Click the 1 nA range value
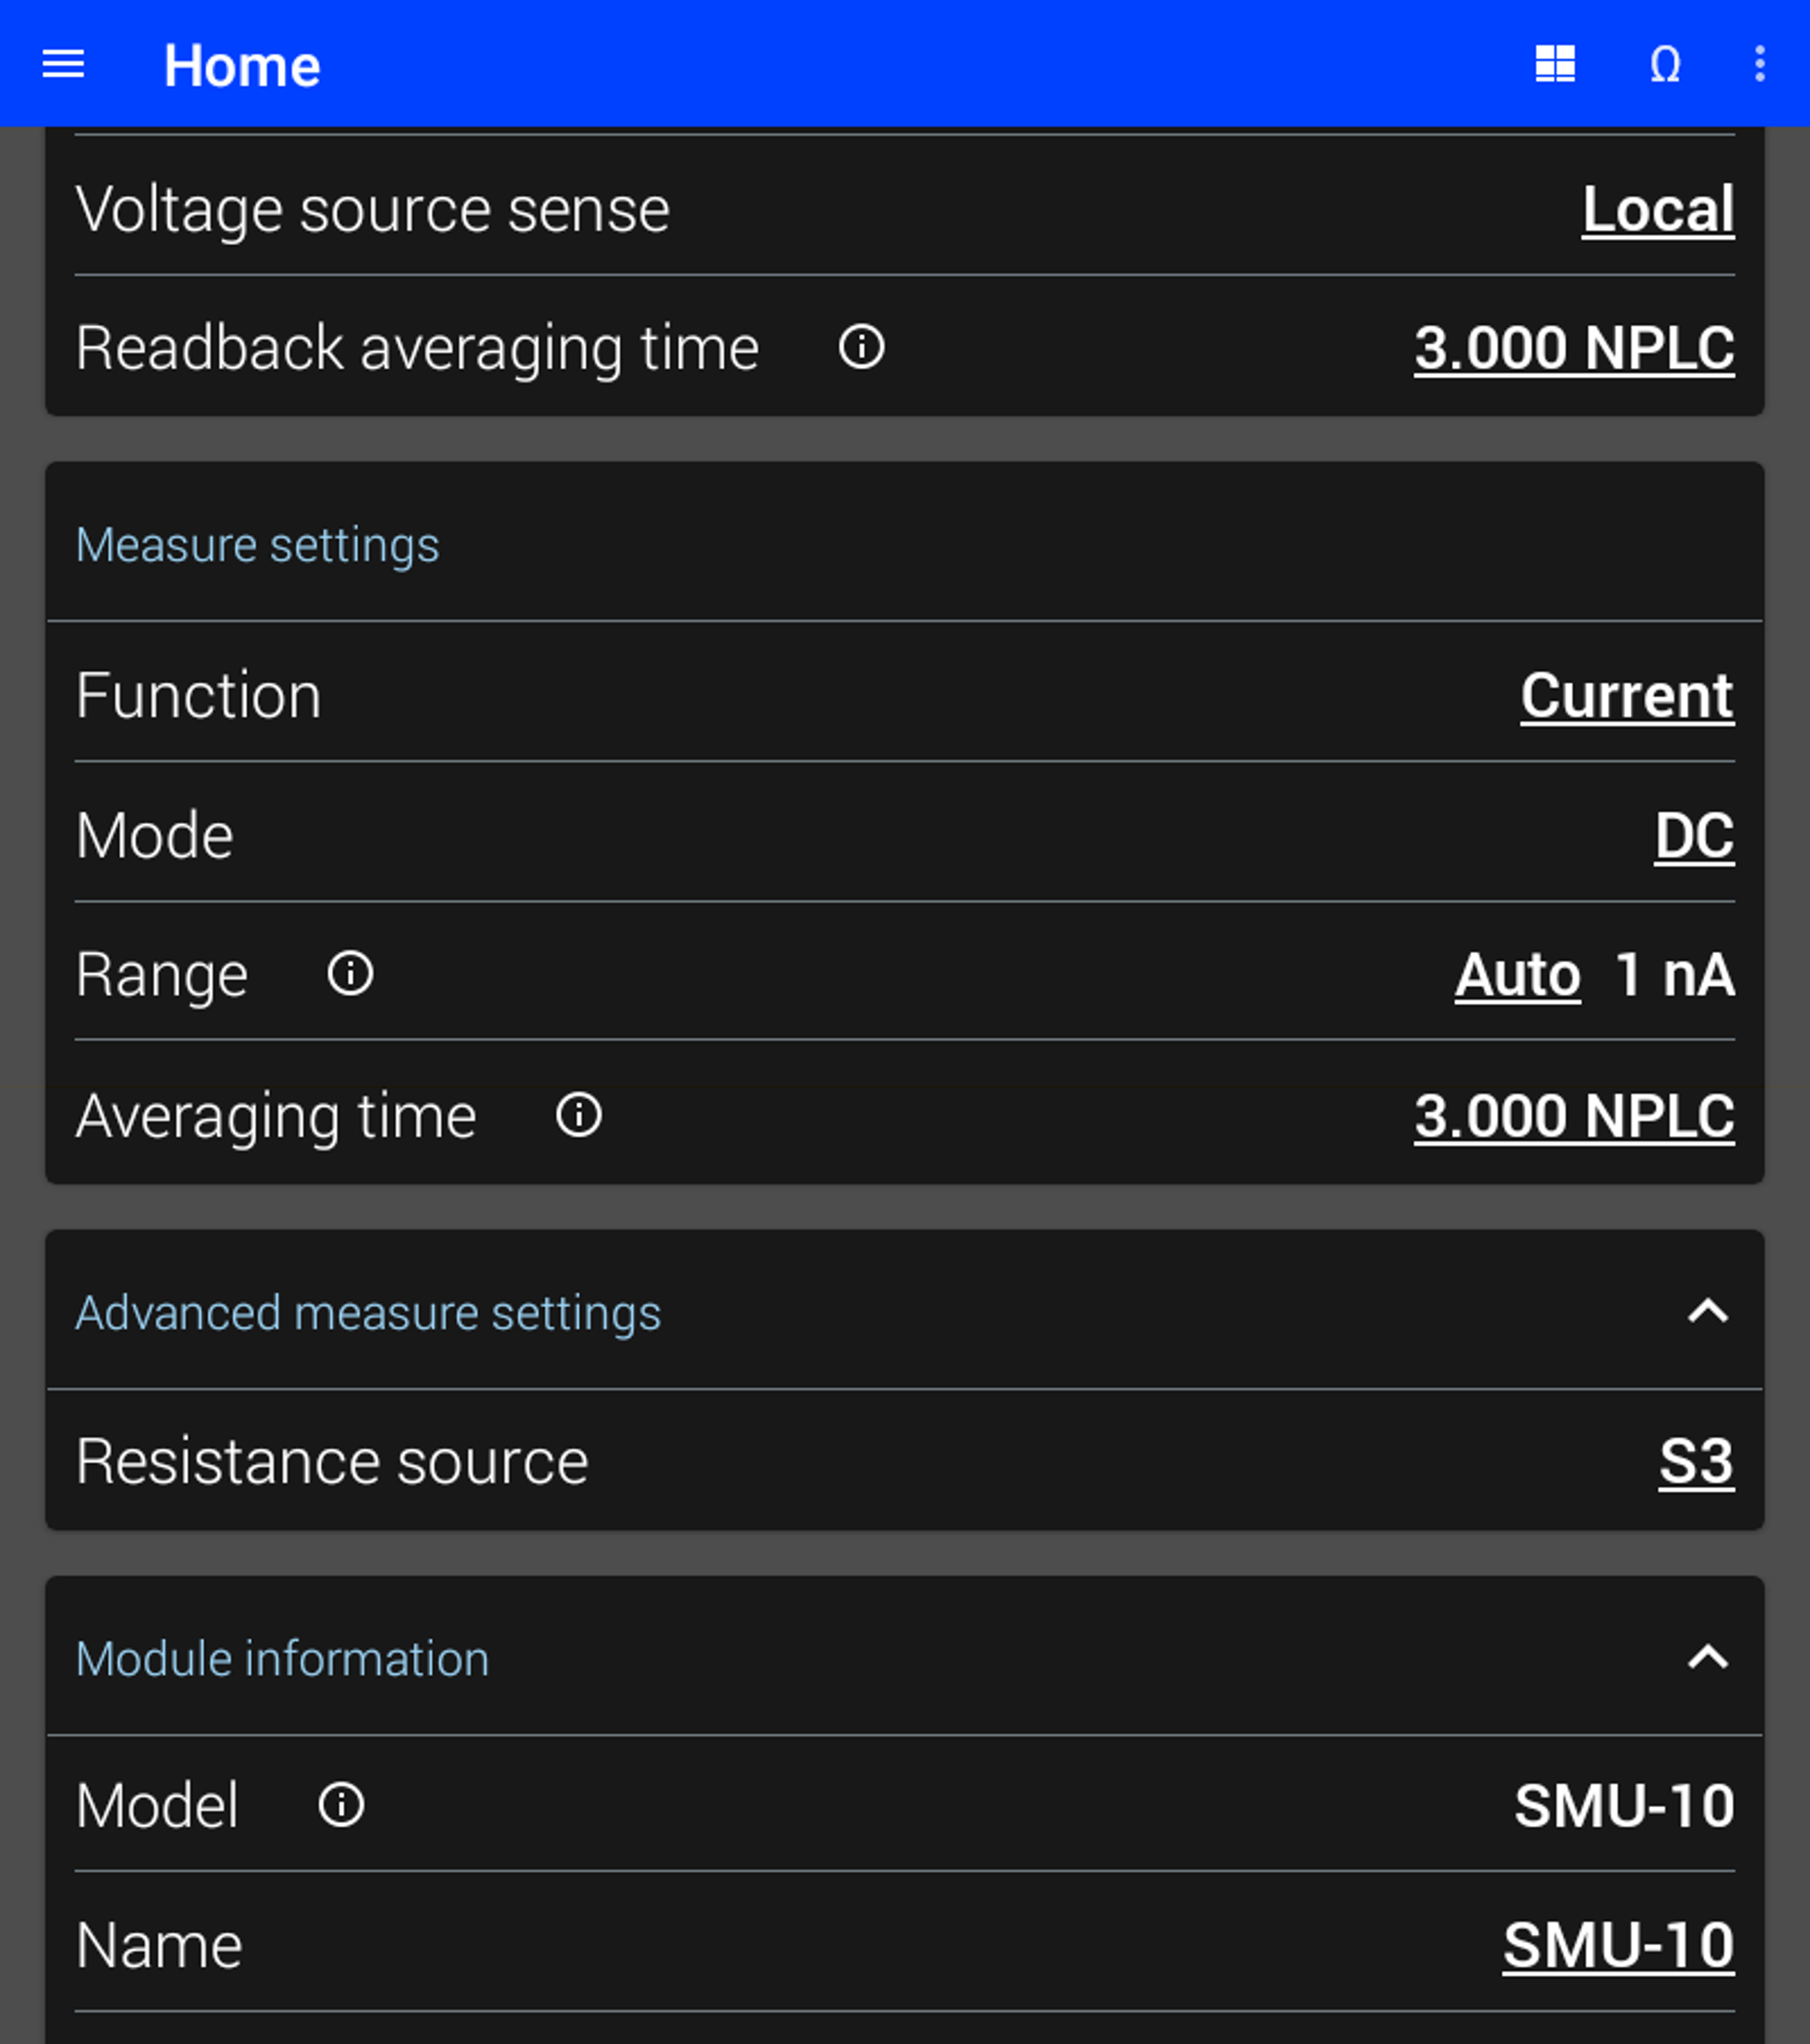The height and width of the screenshot is (2044, 1810). [1675, 975]
